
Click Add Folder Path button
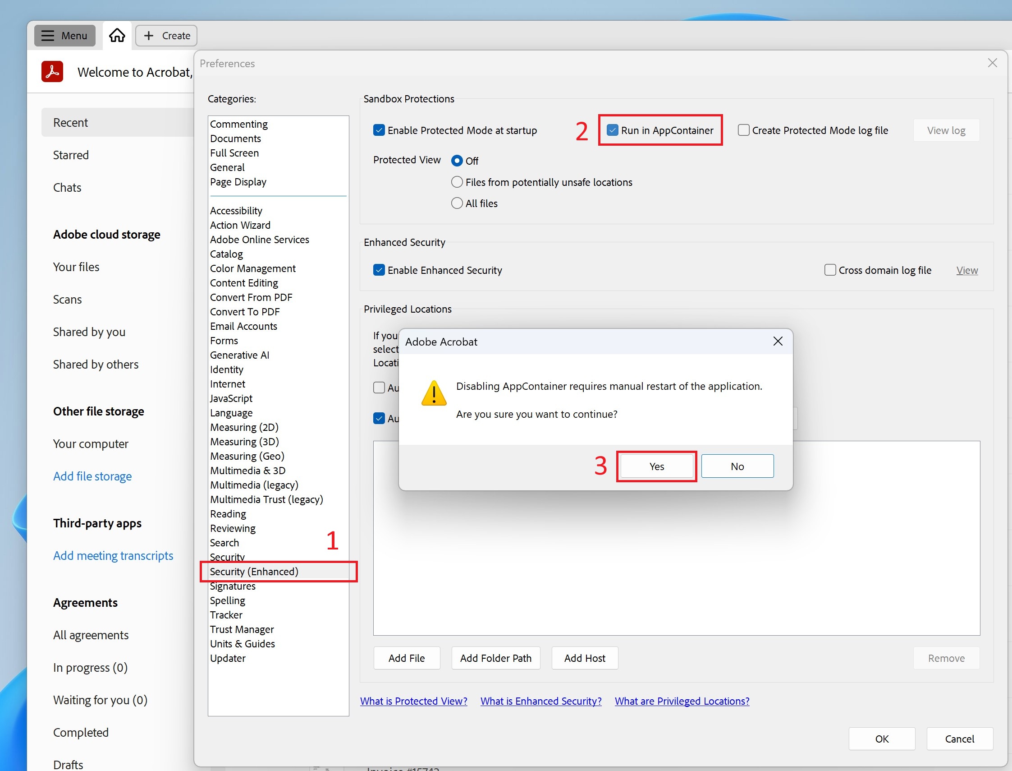[x=496, y=658]
